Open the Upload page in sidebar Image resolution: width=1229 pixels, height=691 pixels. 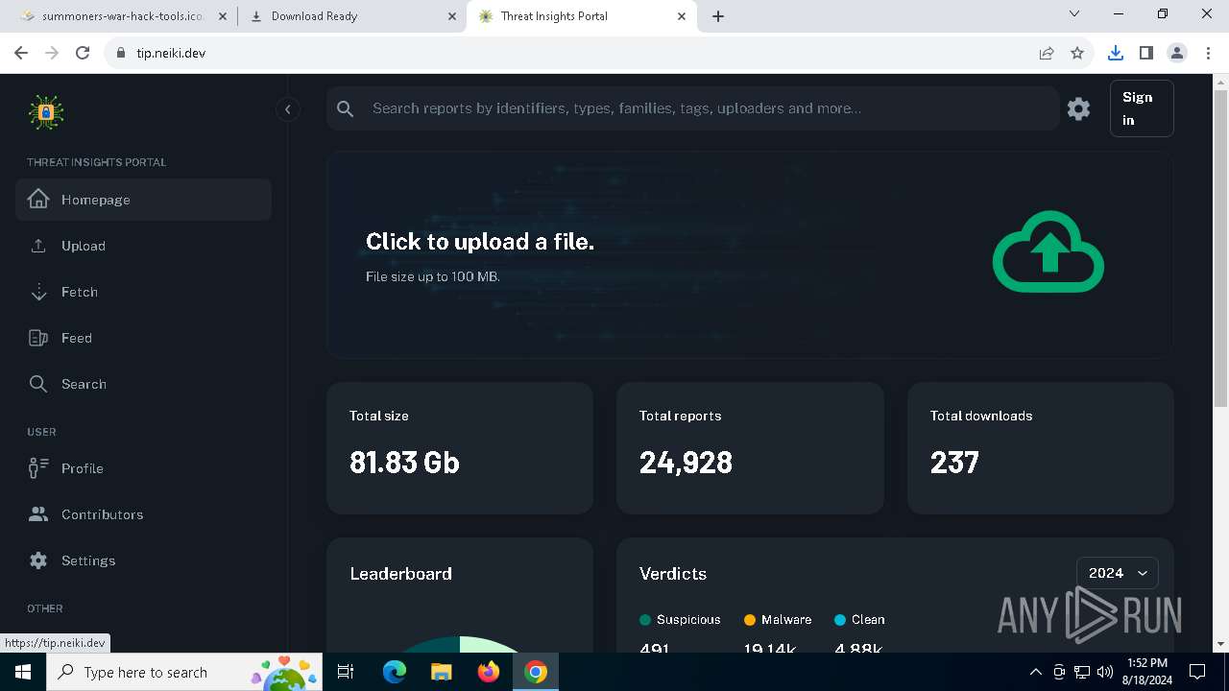143,246
